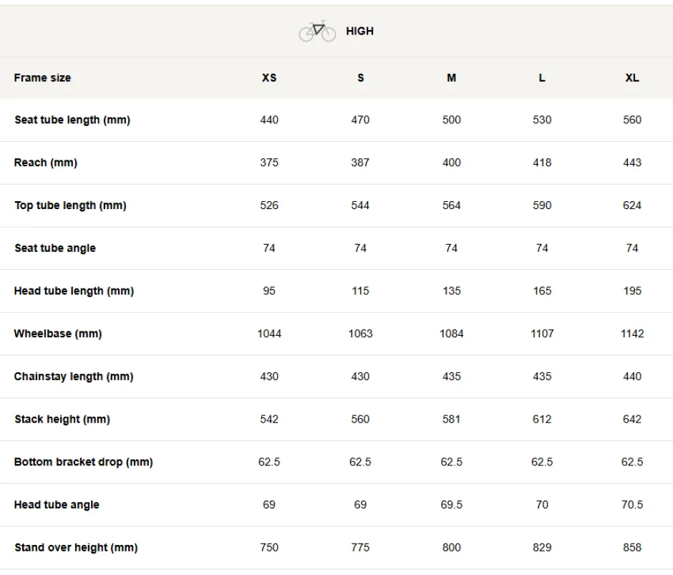Click the Top tube length row label

[70, 206]
